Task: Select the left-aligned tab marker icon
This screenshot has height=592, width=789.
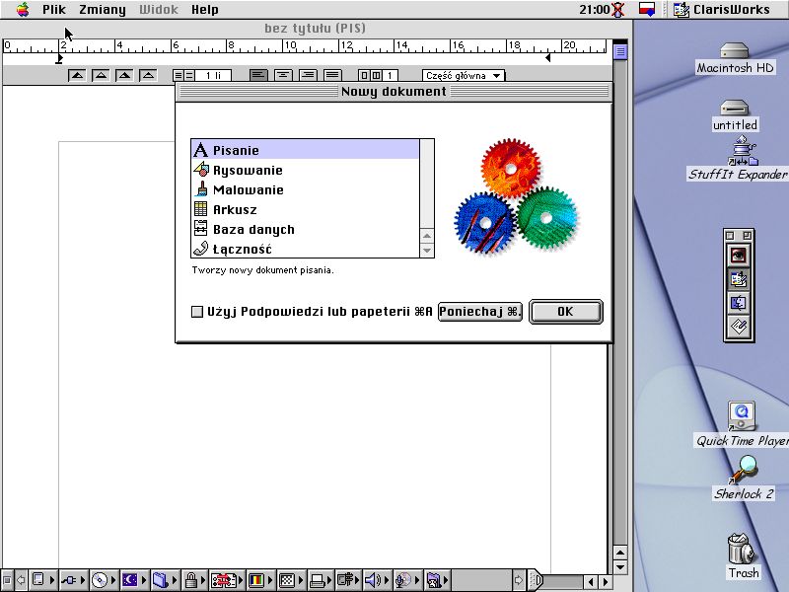Action: pos(77,76)
